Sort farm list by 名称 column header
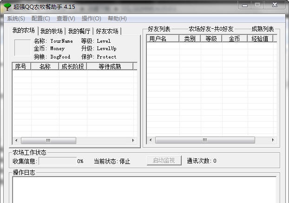The image size is (289, 203). (45, 66)
